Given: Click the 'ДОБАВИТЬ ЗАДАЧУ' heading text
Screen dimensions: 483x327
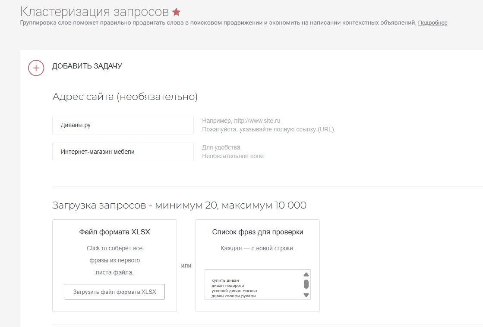Looking at the screenshot, I should click(87, 66).
